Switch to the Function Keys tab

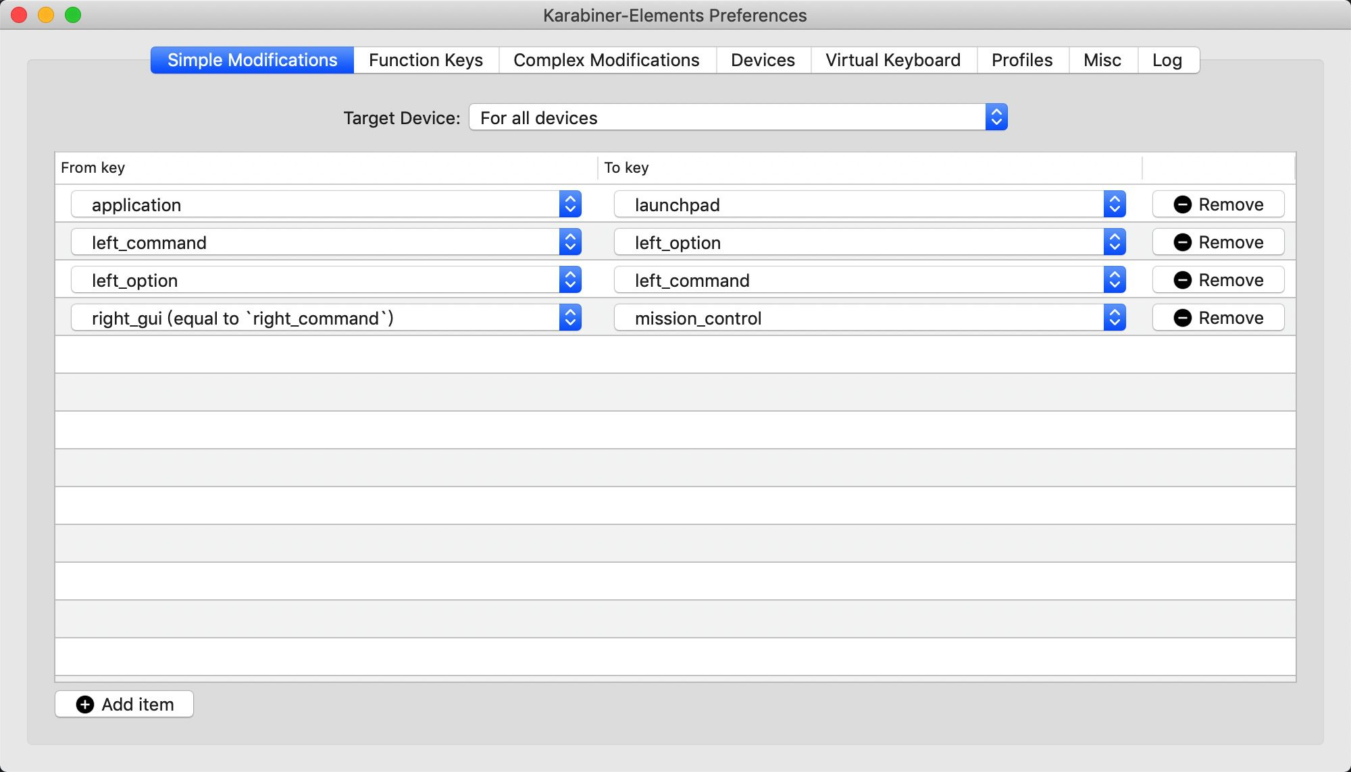pos(426,60)
